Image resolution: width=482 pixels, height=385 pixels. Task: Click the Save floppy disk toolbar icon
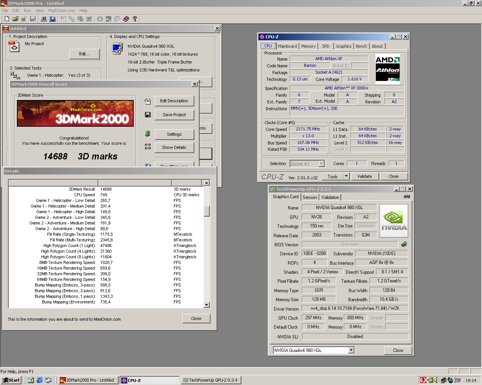[34, 19]
